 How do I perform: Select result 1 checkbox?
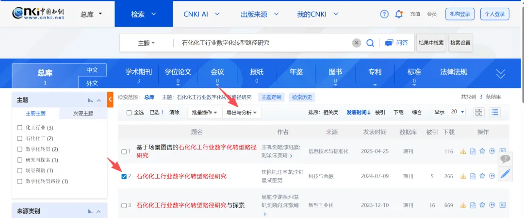point(124,152)
